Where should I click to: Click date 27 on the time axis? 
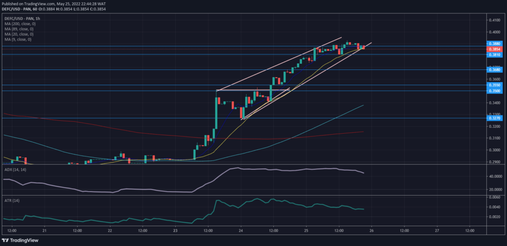point(437,231)
